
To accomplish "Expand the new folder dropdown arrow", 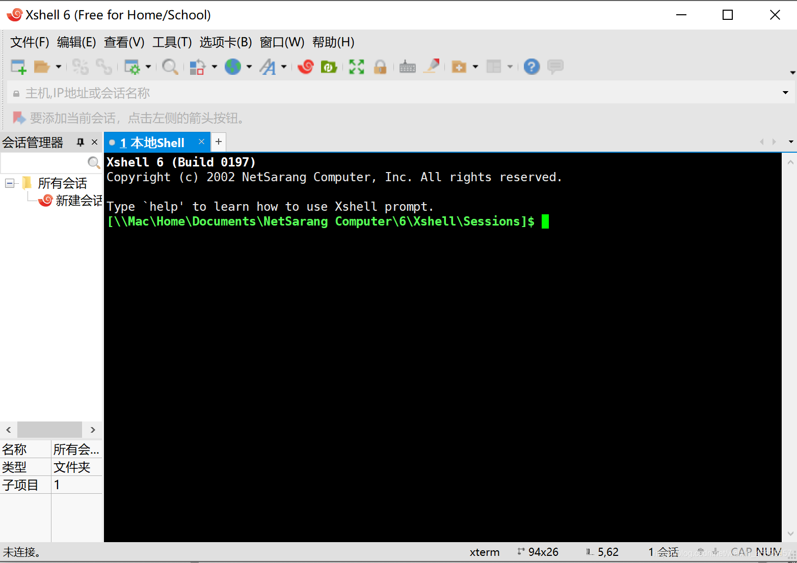I will point(475,67).
